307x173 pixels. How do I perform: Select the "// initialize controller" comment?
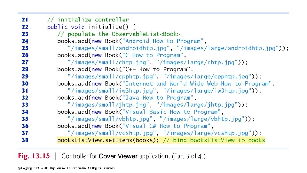click(x=88, y=20)
